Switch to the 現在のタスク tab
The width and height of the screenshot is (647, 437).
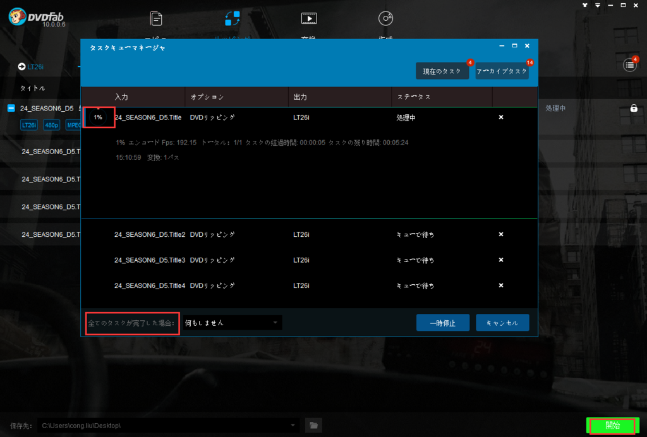pos(442,71)
